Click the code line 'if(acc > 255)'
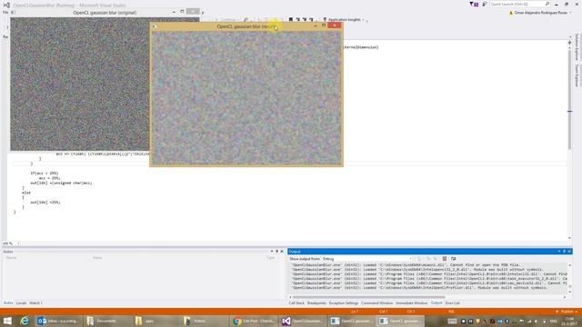The height and width of the screenshot is (327, 582). [x=45, y=173]
